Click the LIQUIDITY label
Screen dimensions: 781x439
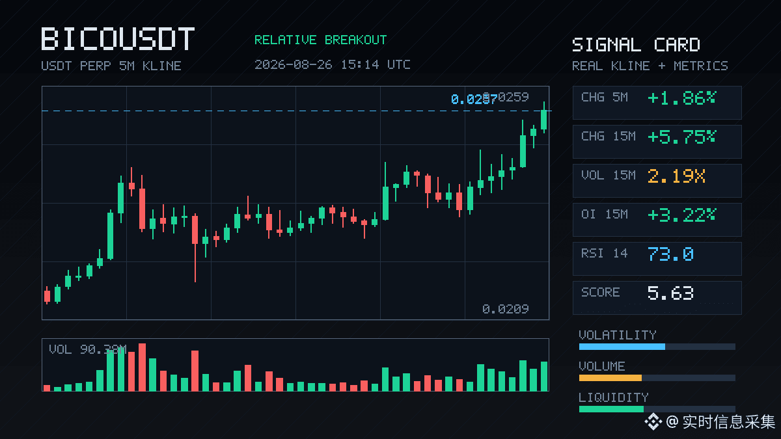pos(614,397)
